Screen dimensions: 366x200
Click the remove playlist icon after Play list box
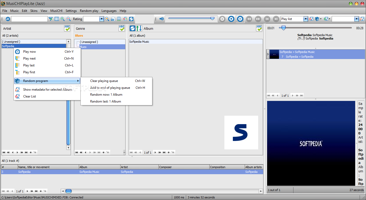(311, 19)
